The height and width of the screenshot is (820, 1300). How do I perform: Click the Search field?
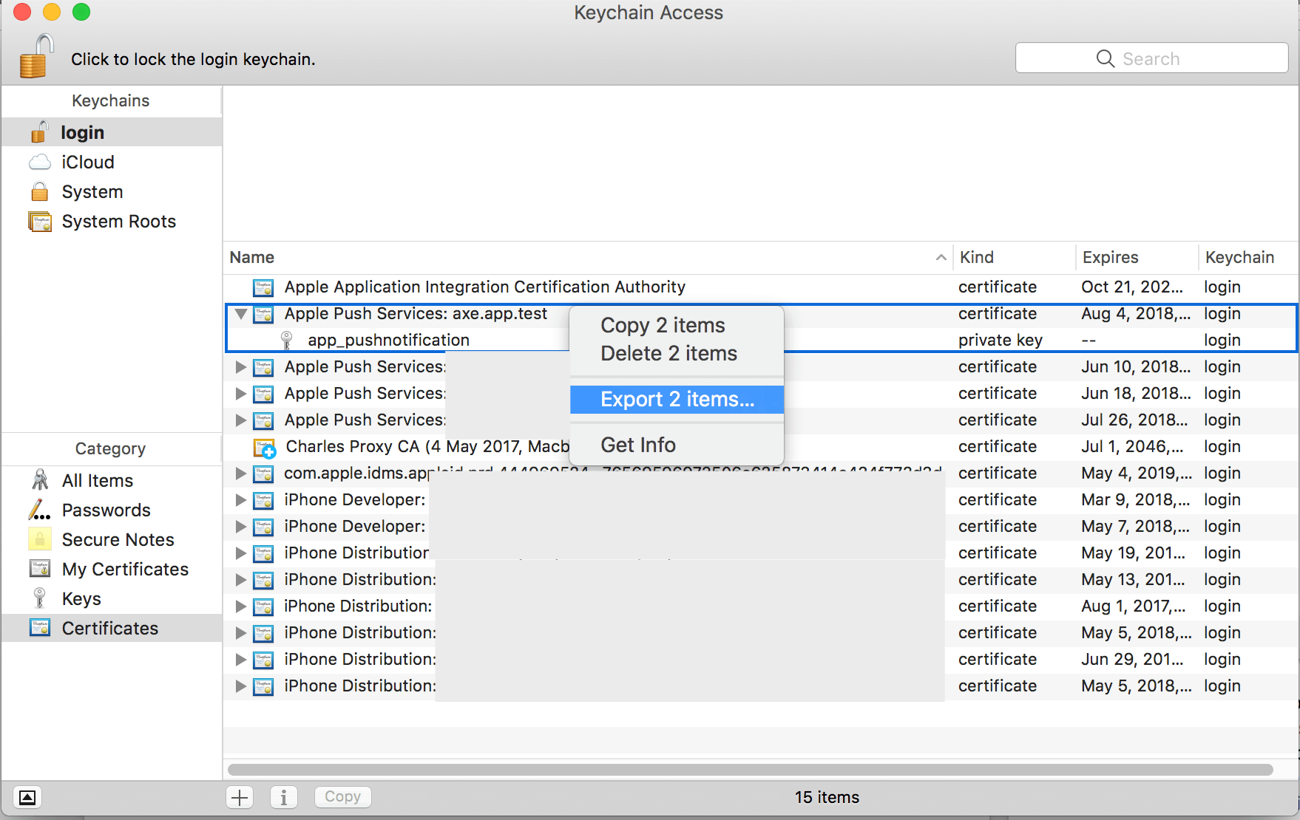(1151, 58)
